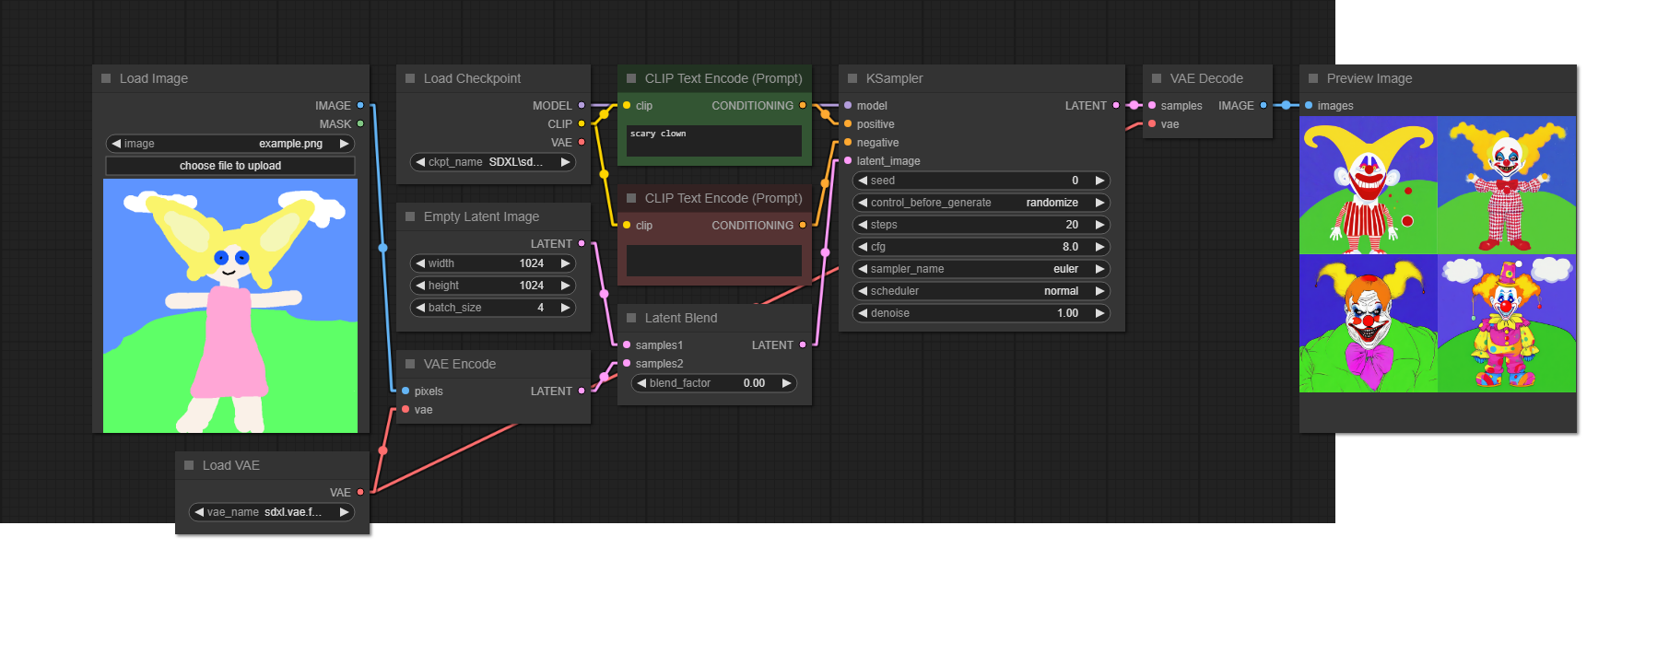Click the VAE output dot on Load VAE node

[x=360, y=493]
